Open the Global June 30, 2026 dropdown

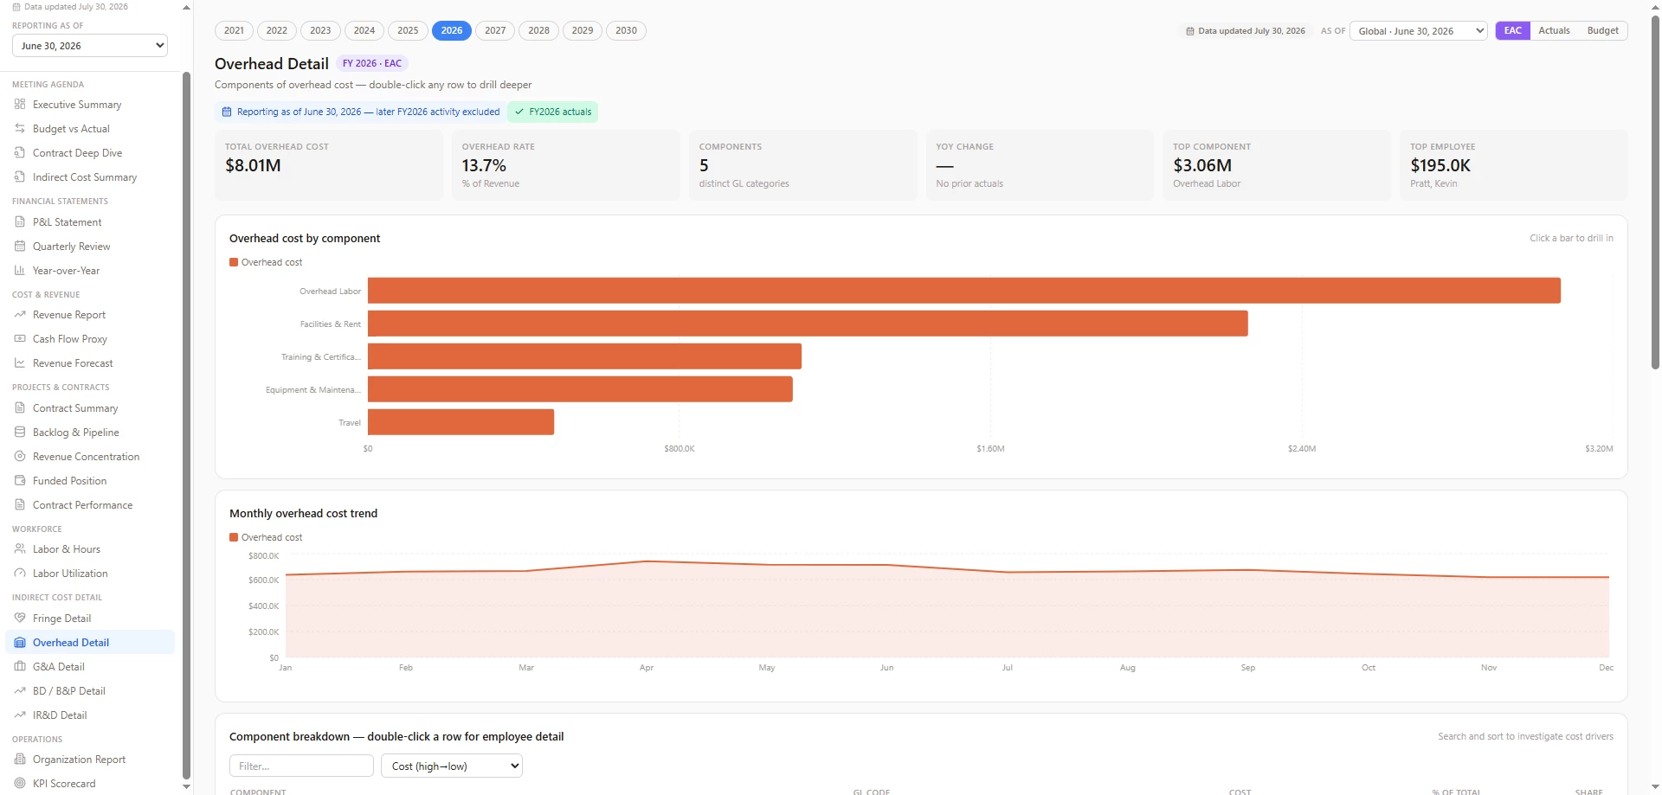1418,31
